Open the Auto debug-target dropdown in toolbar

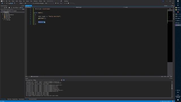click(49, 3)
